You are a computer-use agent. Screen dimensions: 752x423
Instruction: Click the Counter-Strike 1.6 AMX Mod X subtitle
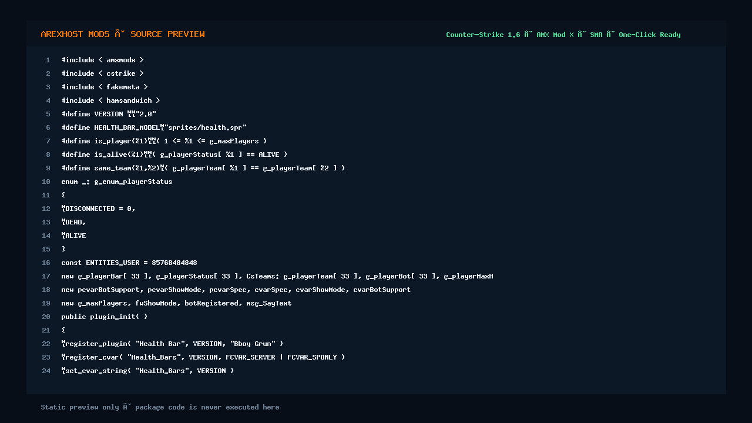coord(563,35)
